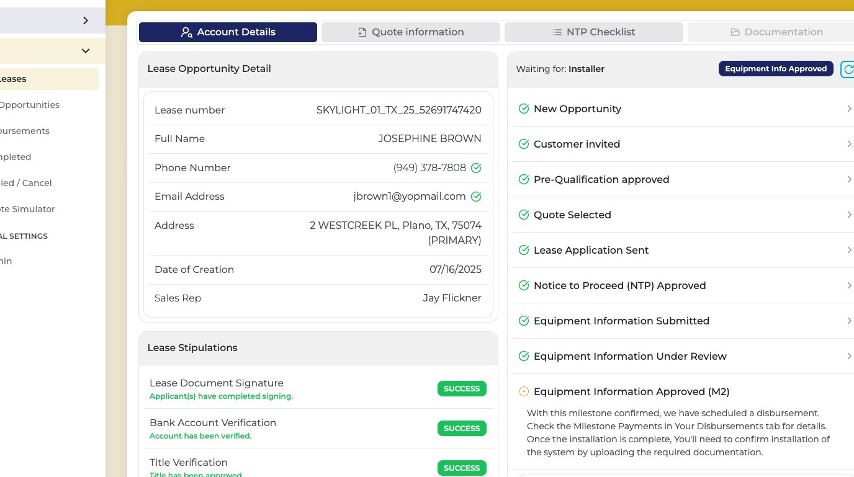Open the Admin sidebar item under Settings
The width and height of the screenshot is (854, 477).
pyautogui.click(x=6, y=261)
